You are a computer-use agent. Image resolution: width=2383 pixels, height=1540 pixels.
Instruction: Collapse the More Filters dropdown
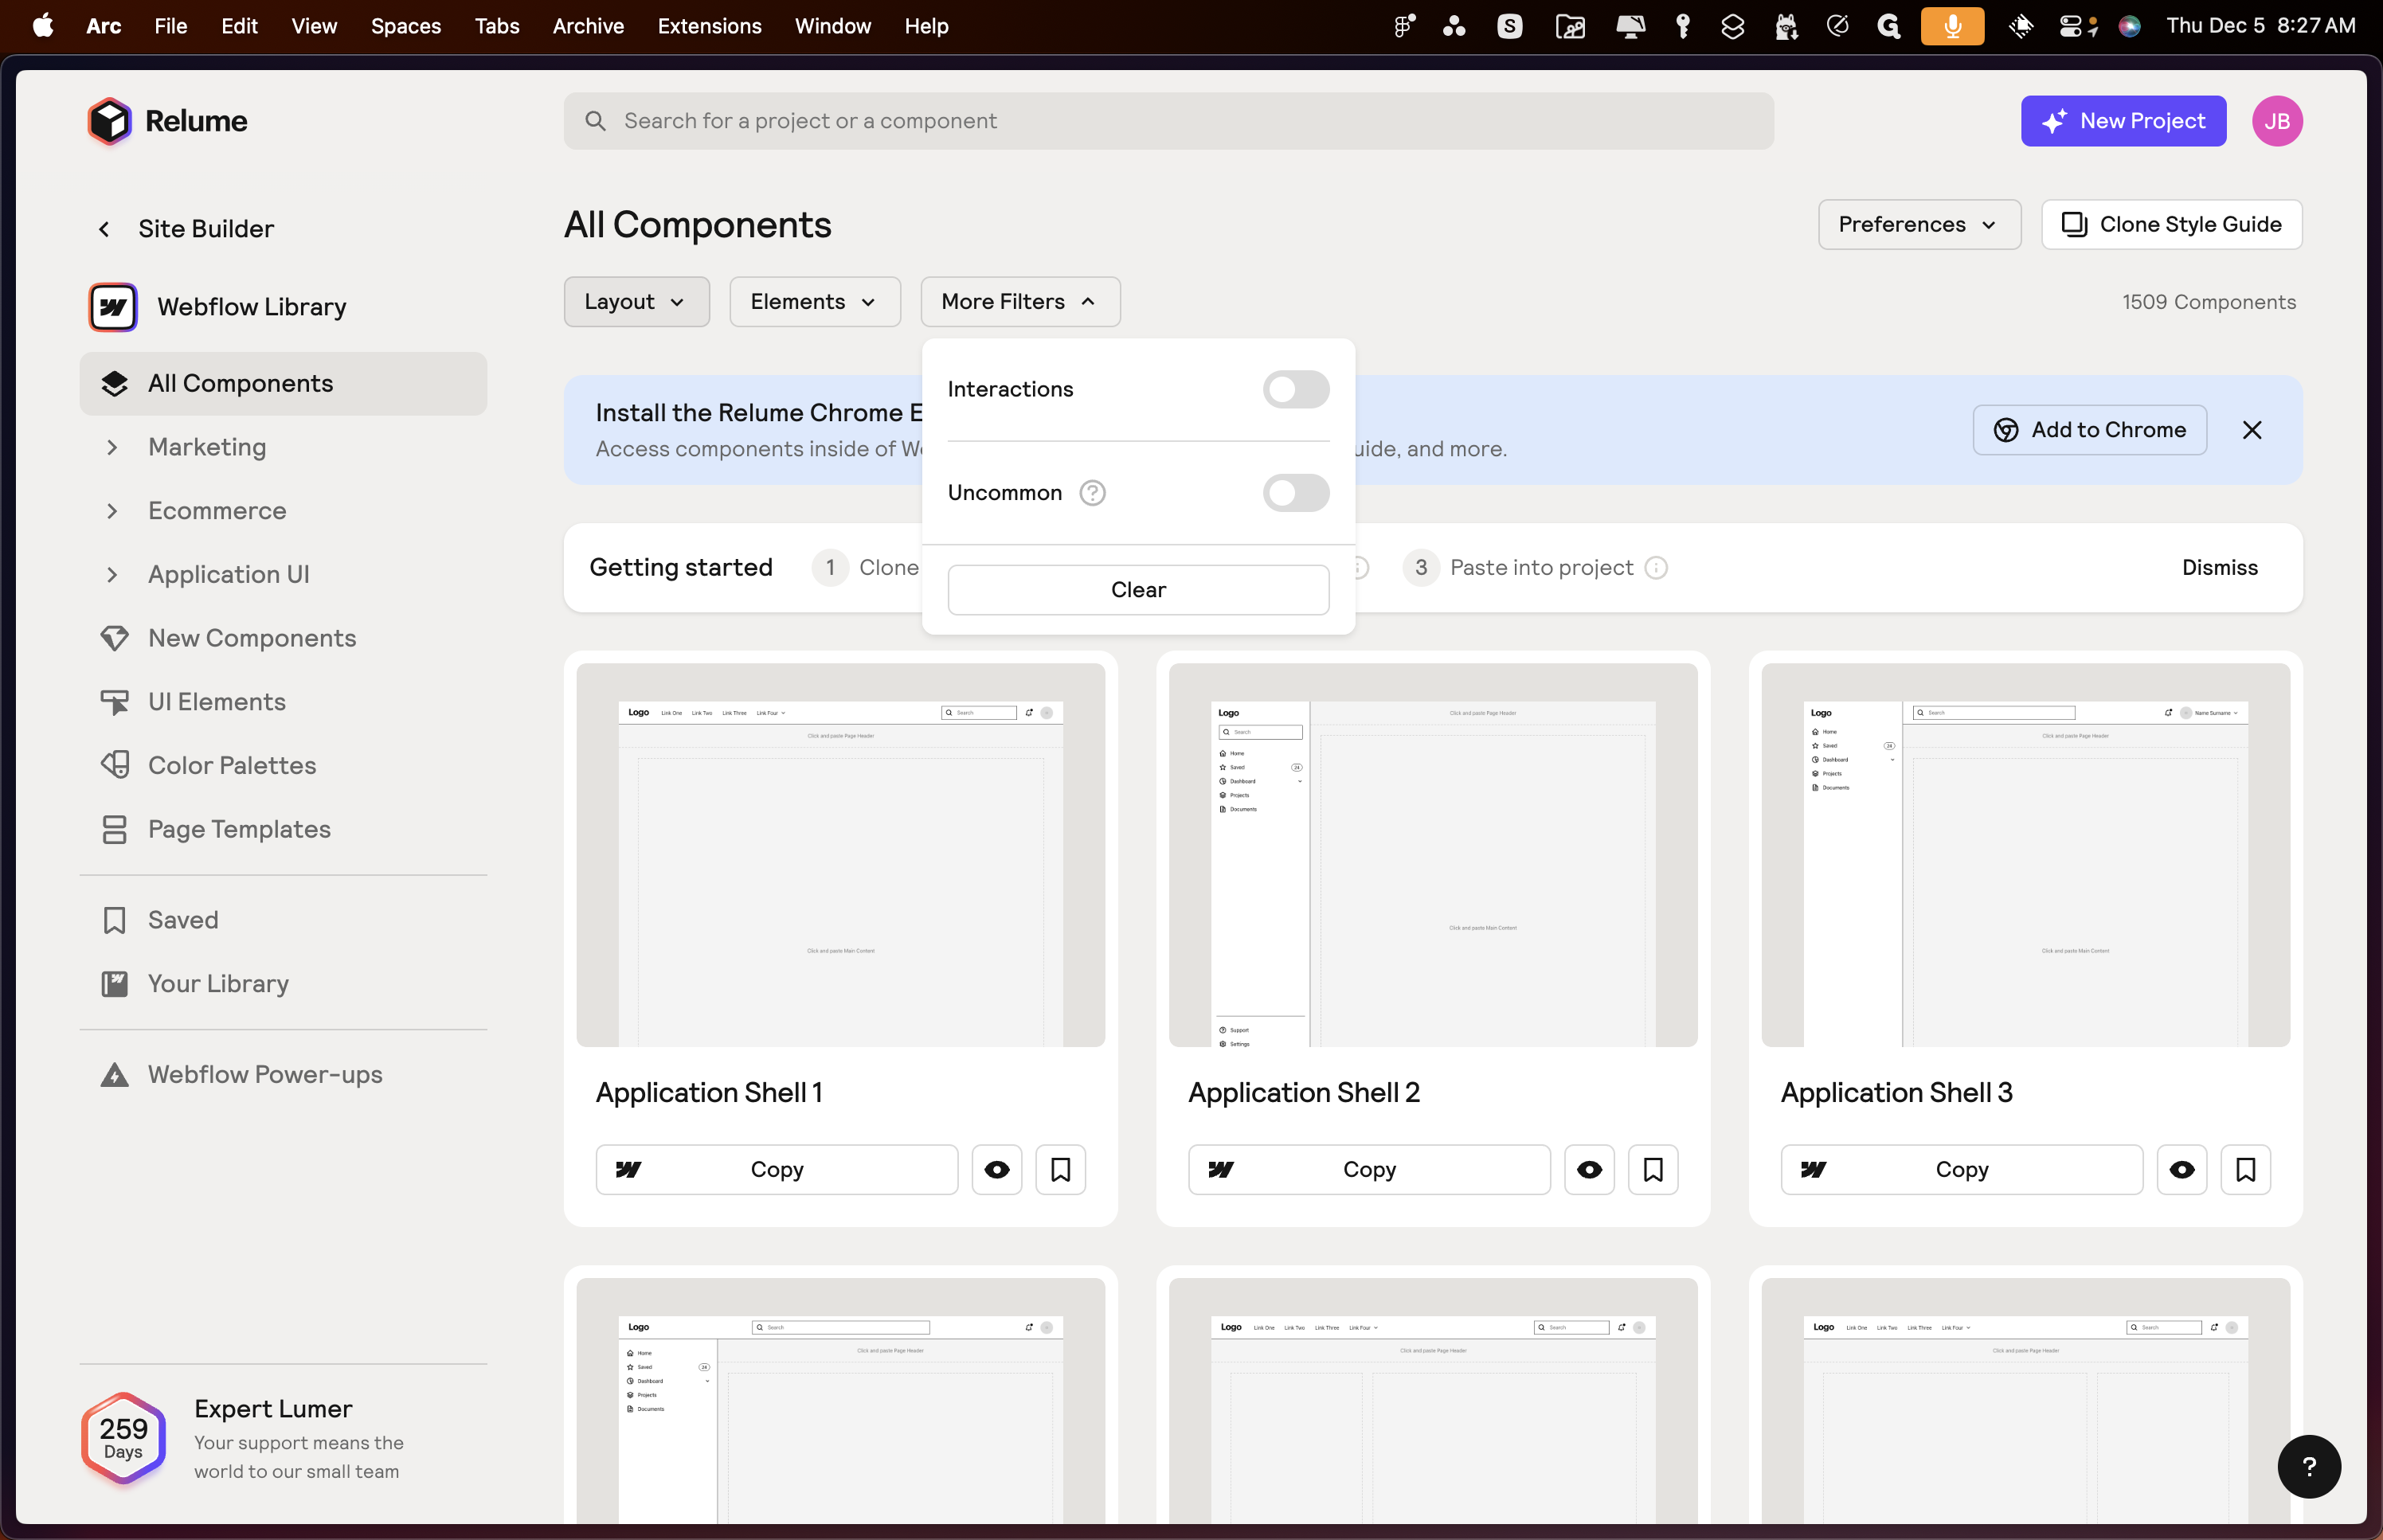pos(1020,302)
